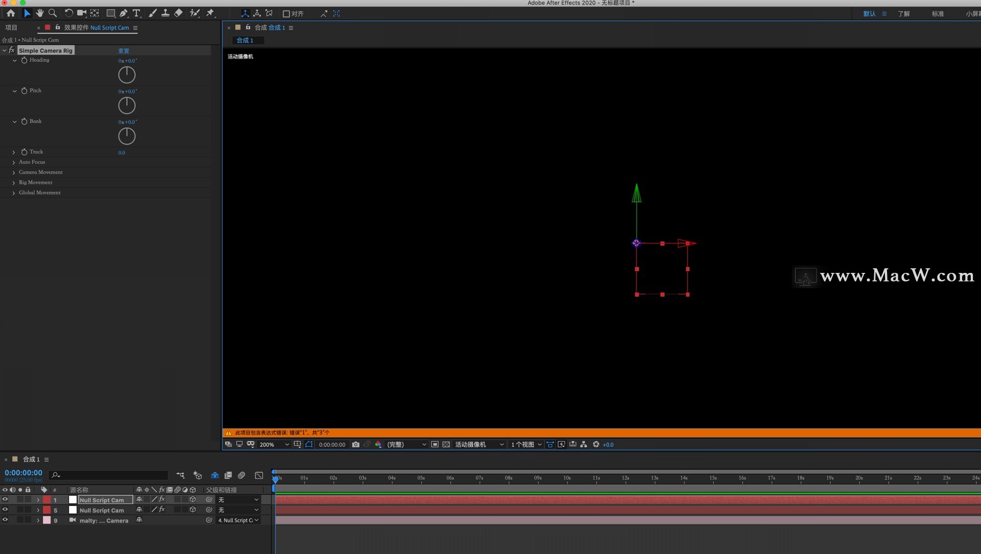981x554 pixels.
Task: Switch to the 项目 panel tab
Action: point(11,28)
